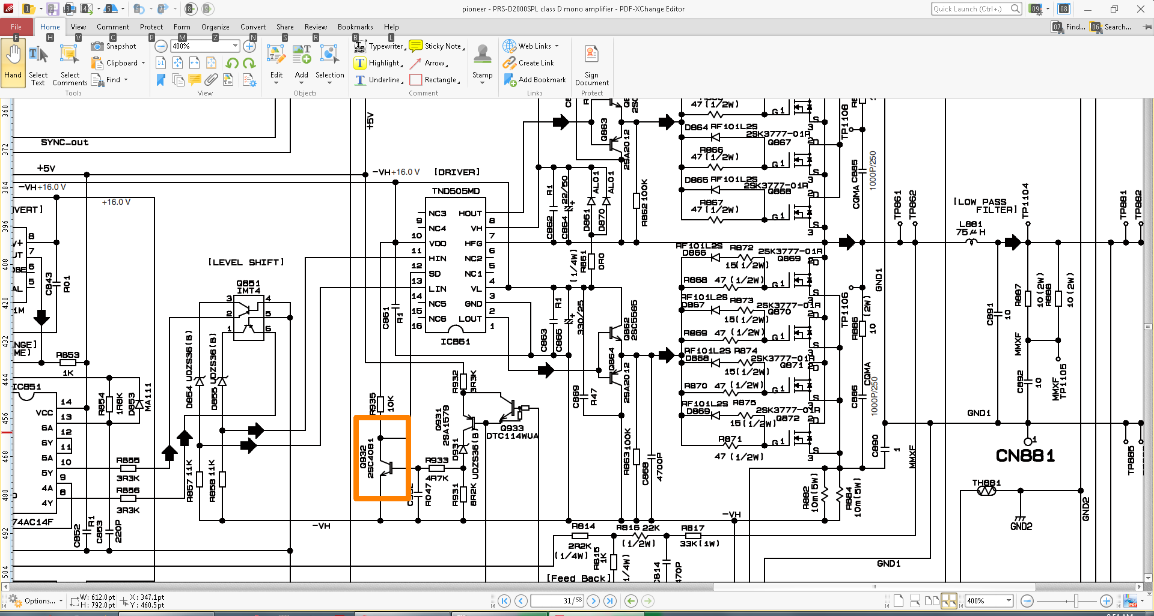The image size is (1154, 616).
Task: Switch to the Organize tab
Action: 215,27
